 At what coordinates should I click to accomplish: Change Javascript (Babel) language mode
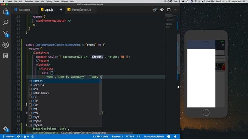[153, 136]
